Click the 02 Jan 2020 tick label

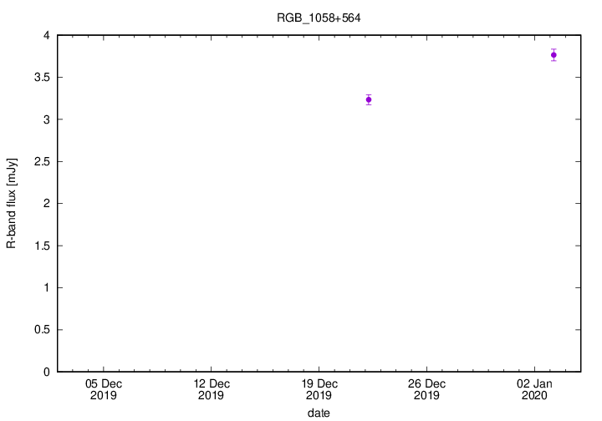pos(533,389)
